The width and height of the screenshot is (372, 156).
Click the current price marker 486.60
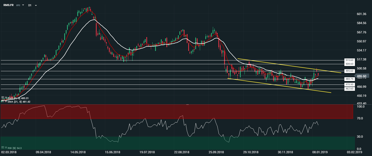pos(361,76)
